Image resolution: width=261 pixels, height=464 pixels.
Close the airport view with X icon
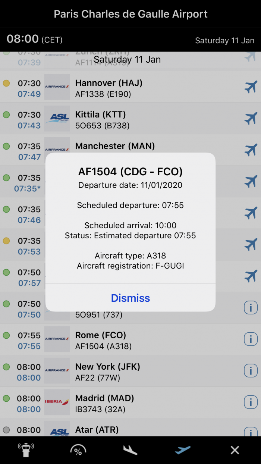235,450
